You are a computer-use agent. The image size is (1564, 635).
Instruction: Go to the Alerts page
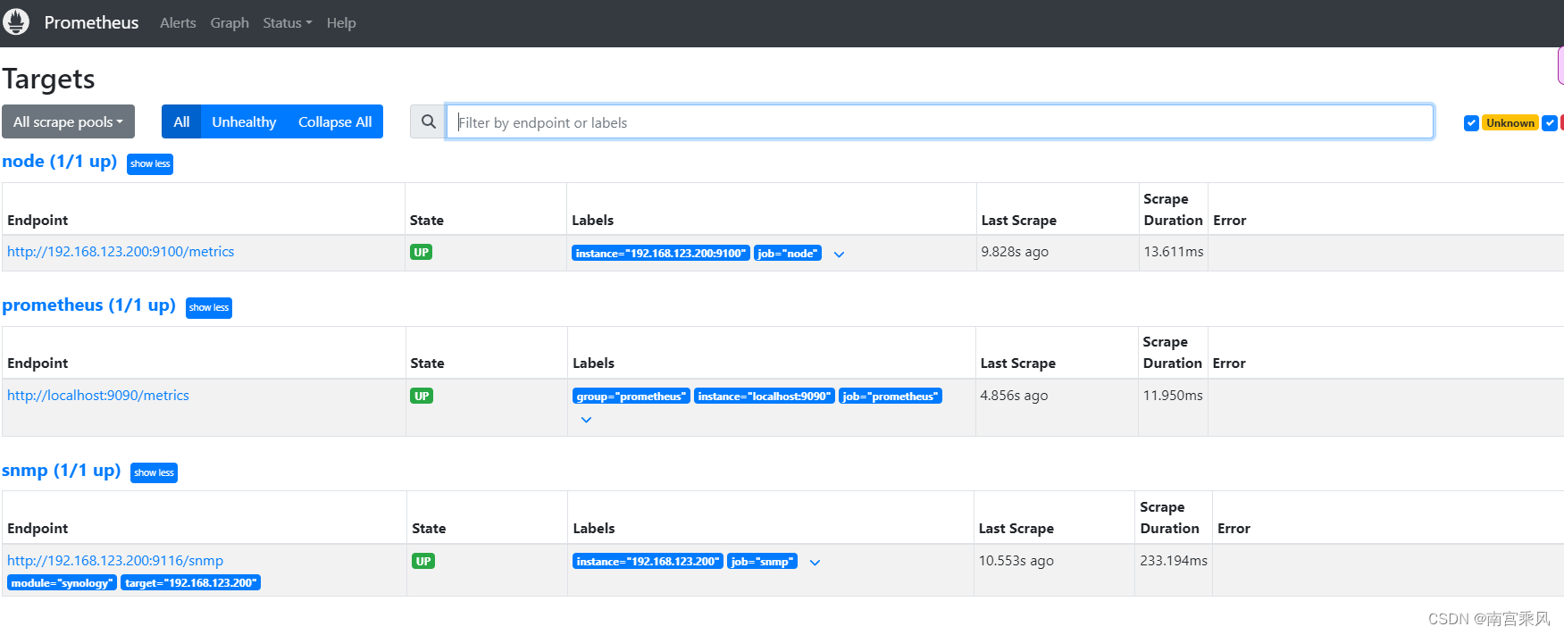(x=178, y=23)
